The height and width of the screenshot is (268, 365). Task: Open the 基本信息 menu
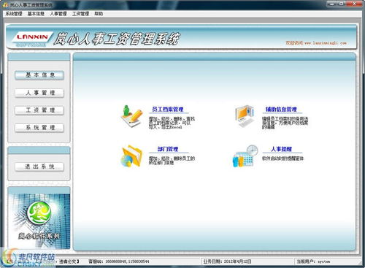click(x=36, y=14)
